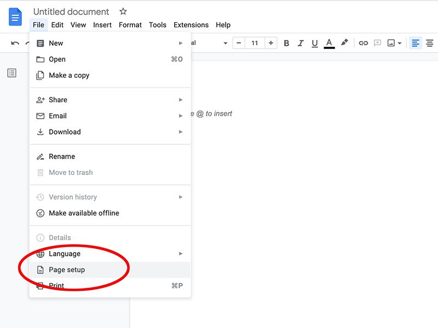Show the document outline

(11, 72)
